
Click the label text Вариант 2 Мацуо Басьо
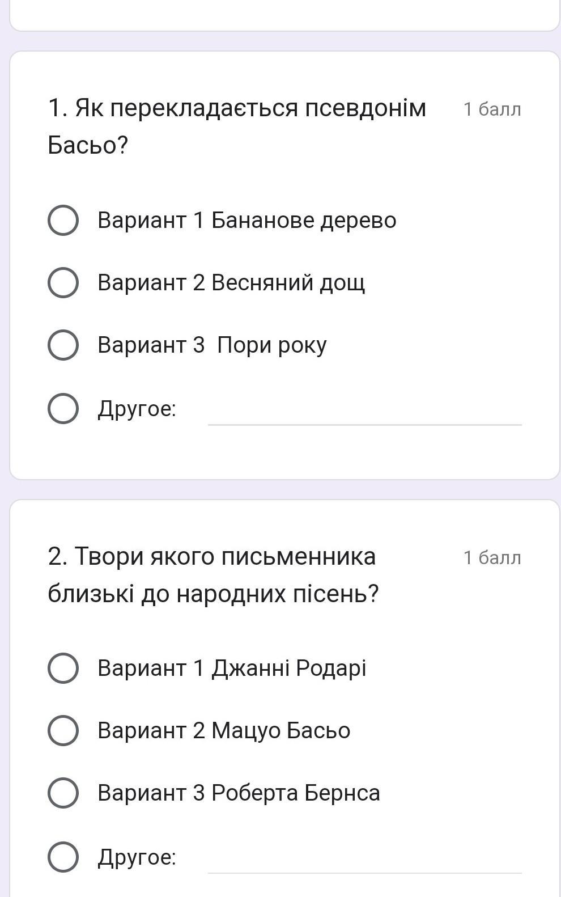coord(224,730)
